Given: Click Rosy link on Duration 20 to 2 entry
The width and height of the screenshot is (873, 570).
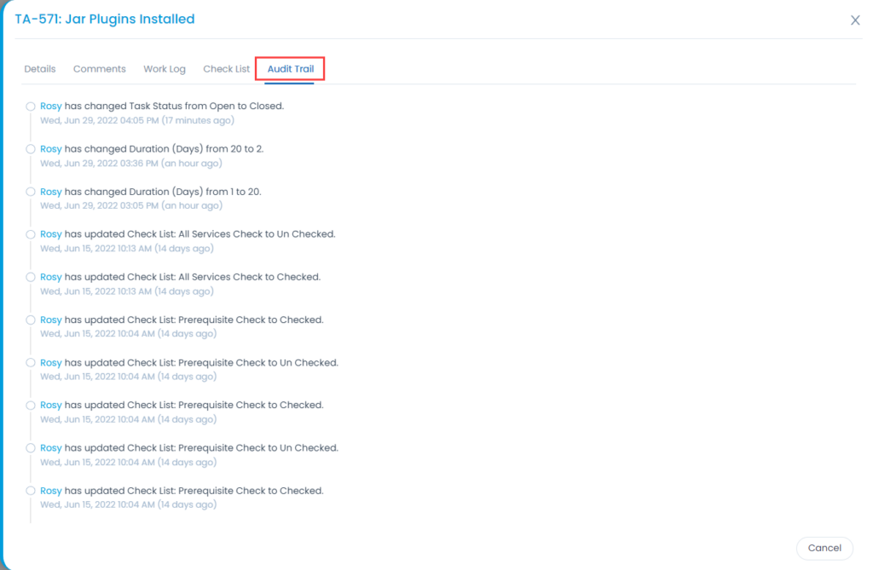Looking at the screenshot, I should 51,149.
